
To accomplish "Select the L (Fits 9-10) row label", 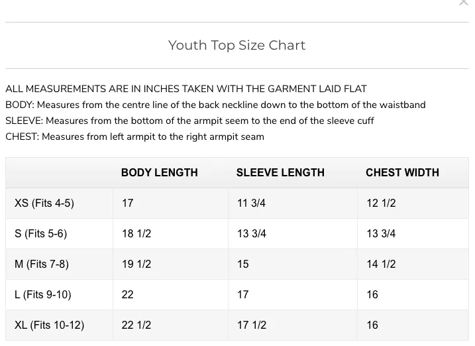I will click(43, 294).
